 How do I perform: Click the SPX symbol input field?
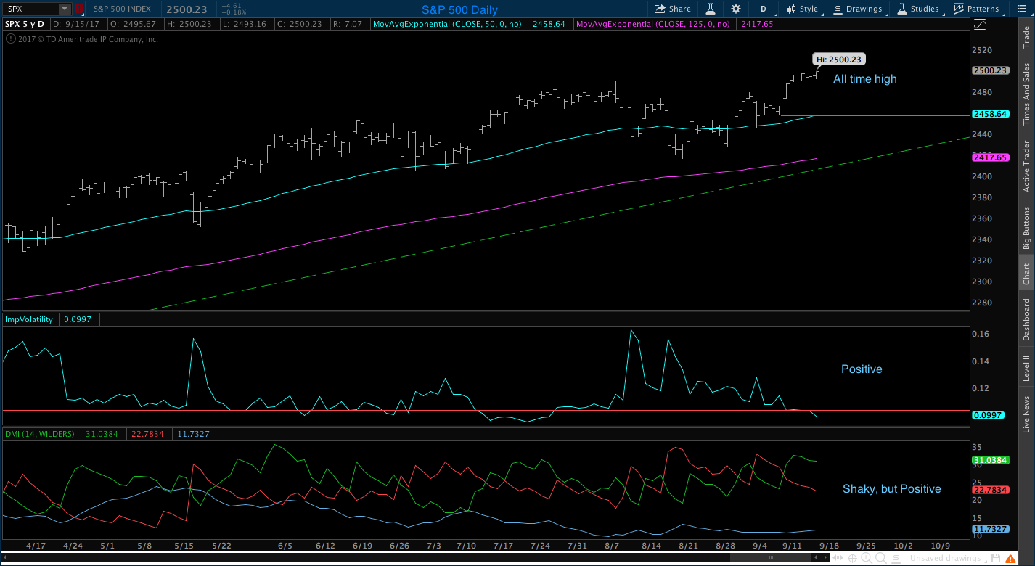[x=31, y=9]
